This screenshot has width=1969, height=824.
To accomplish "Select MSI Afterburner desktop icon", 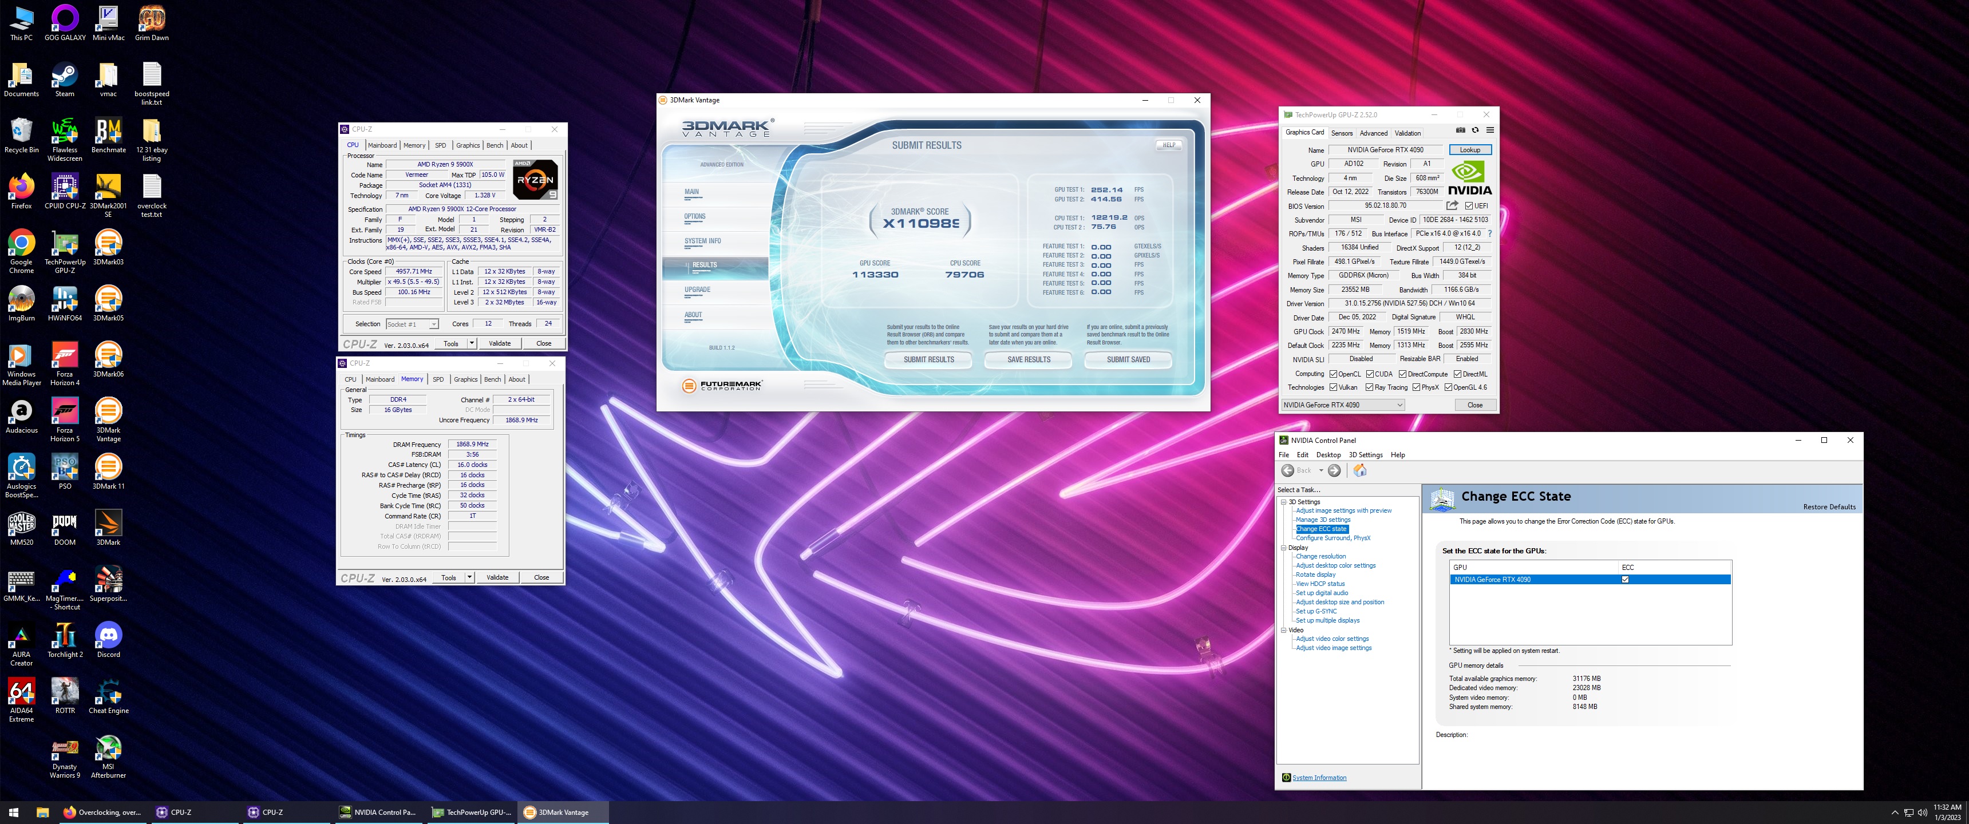I will point(109,756).
